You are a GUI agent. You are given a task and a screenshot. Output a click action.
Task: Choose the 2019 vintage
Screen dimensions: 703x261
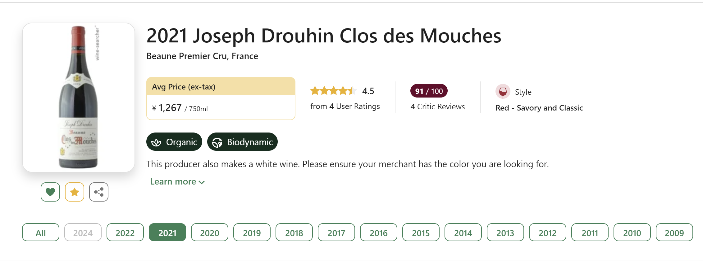tap(252, 232)
